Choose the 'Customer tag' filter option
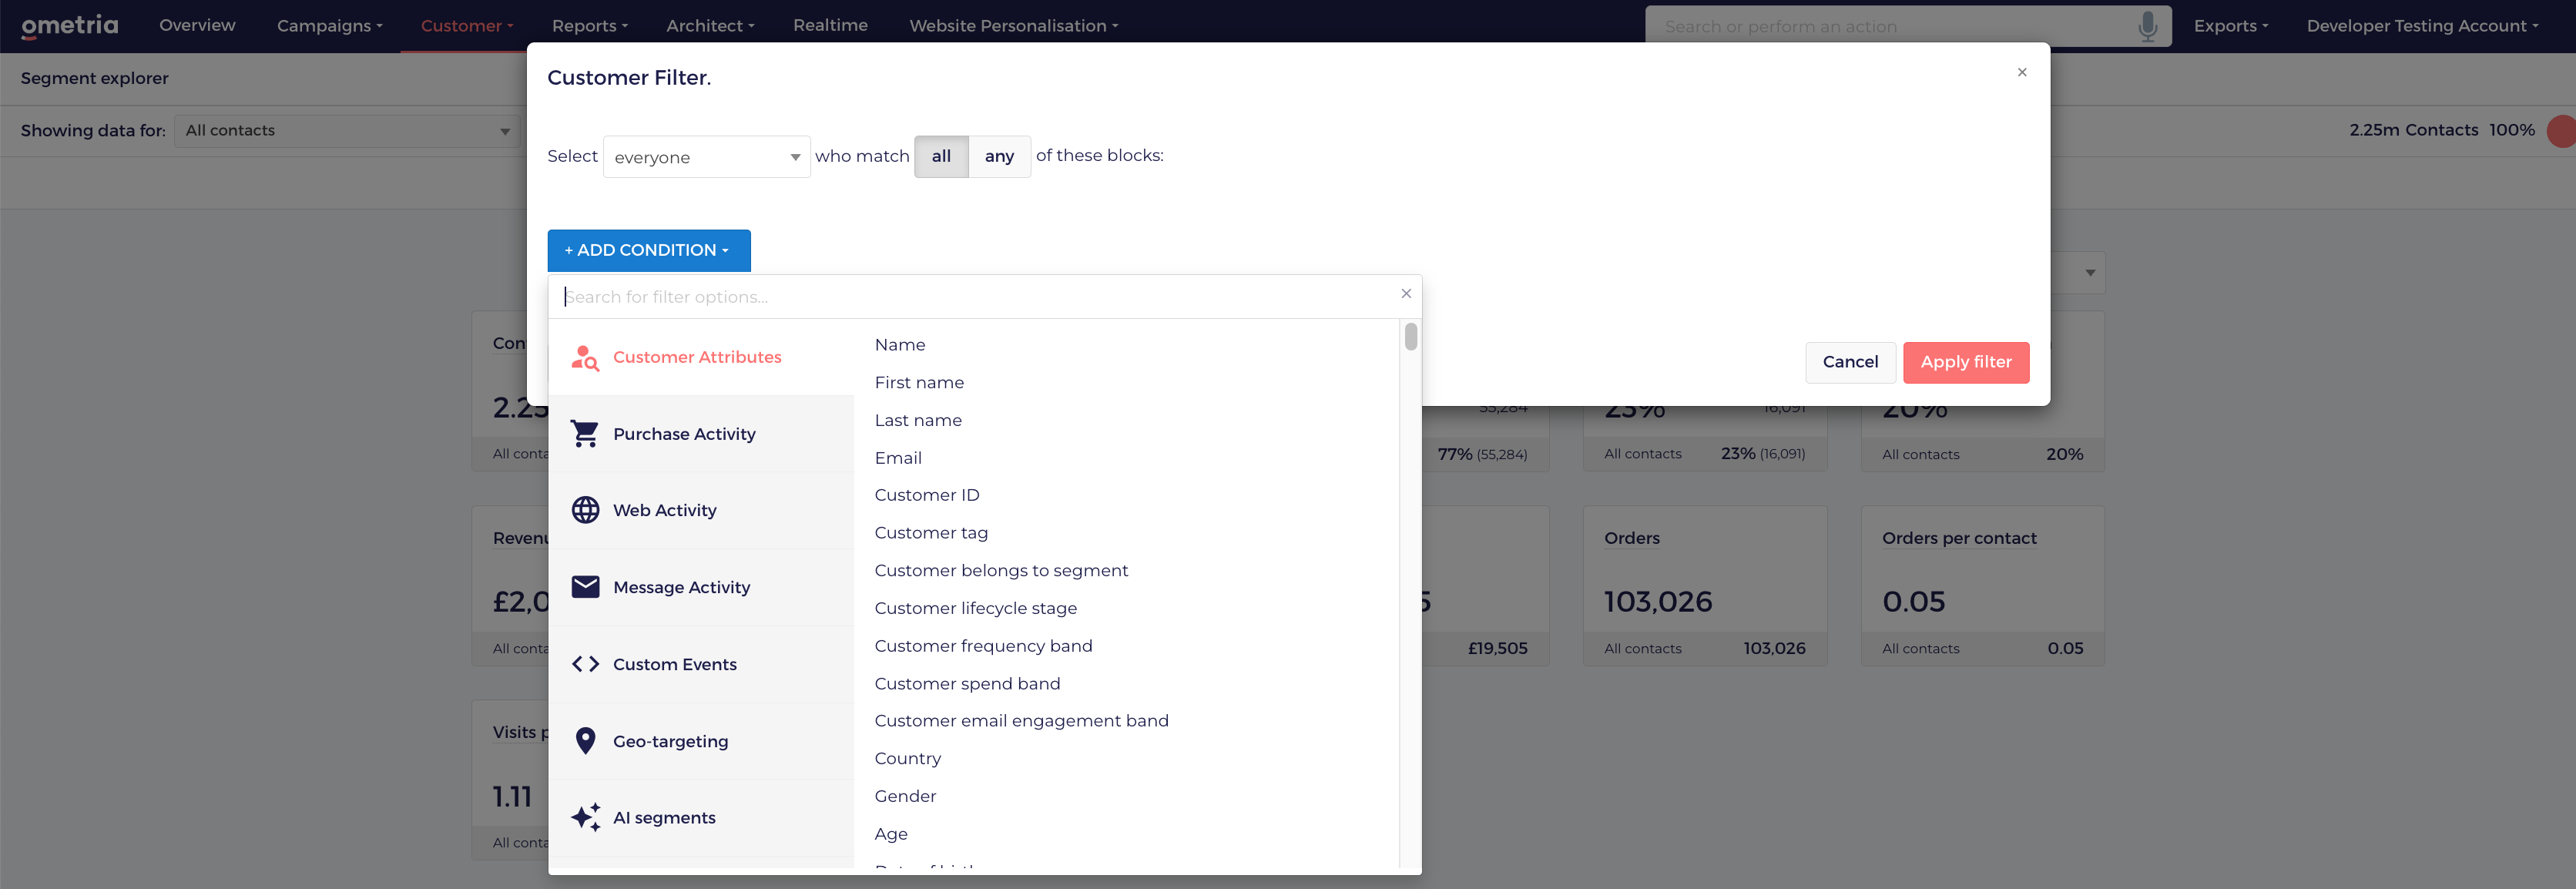The image size is (2576, 889). (931, 533)
